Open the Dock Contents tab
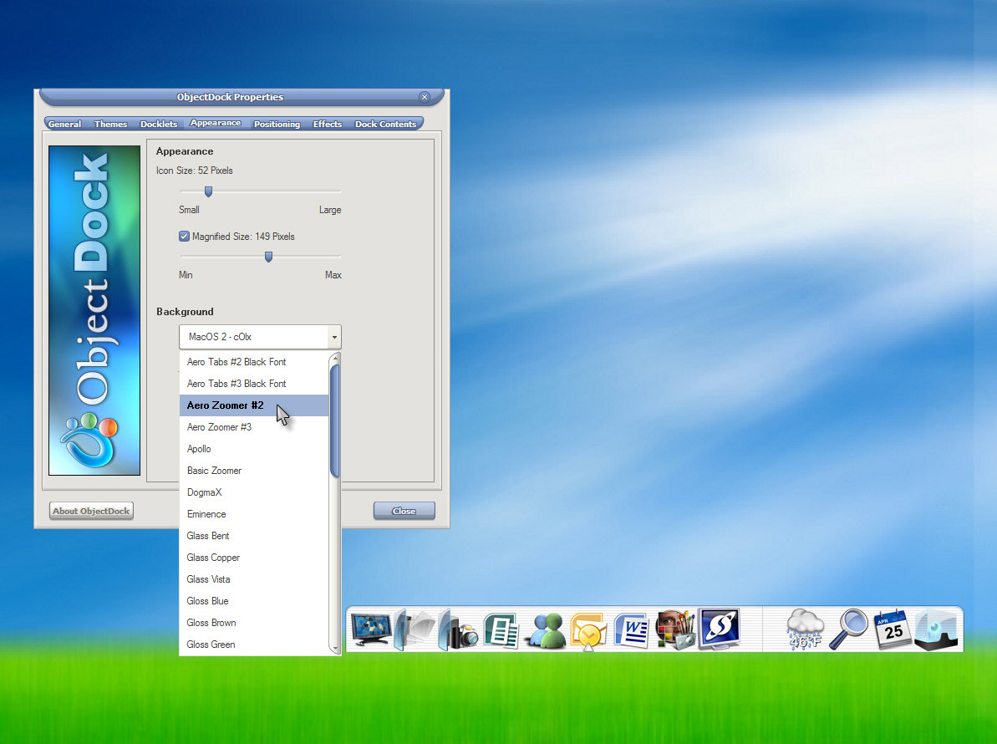 tap(386, 124)
